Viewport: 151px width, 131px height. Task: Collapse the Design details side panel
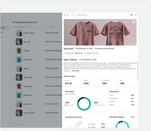tap(65, 15)
